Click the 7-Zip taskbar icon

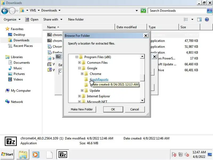(63, 155)
